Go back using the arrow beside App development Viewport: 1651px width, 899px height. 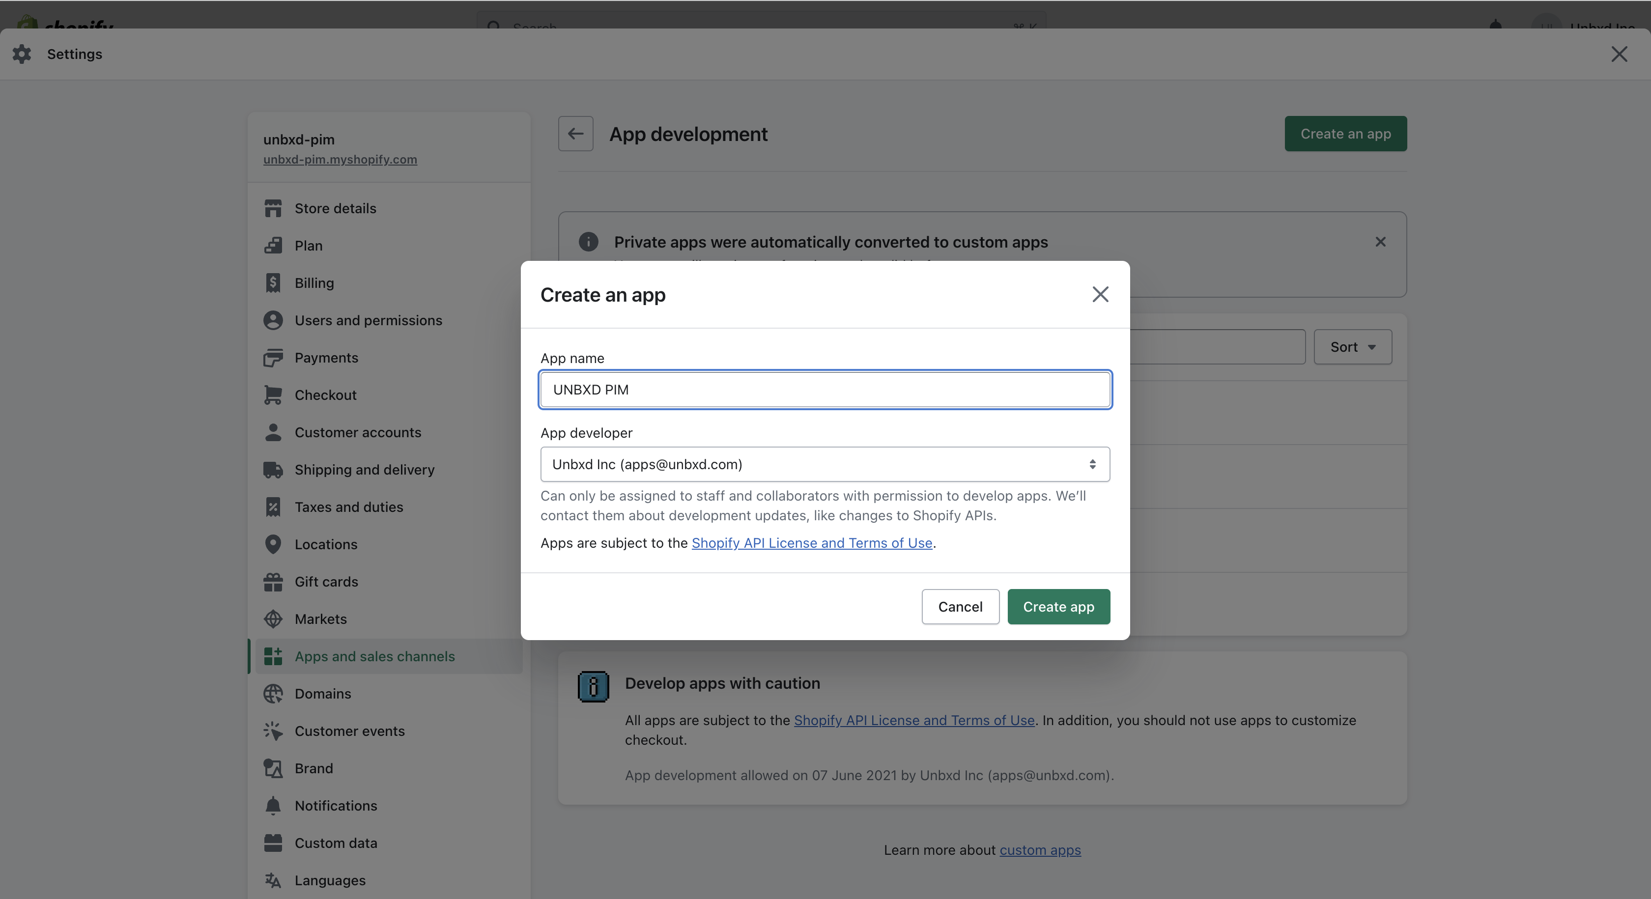tap(575, 133)
